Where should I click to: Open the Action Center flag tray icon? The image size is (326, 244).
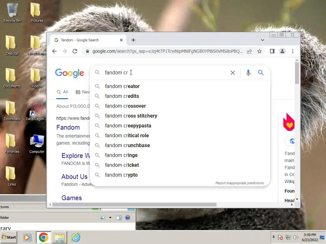point(280,237)
